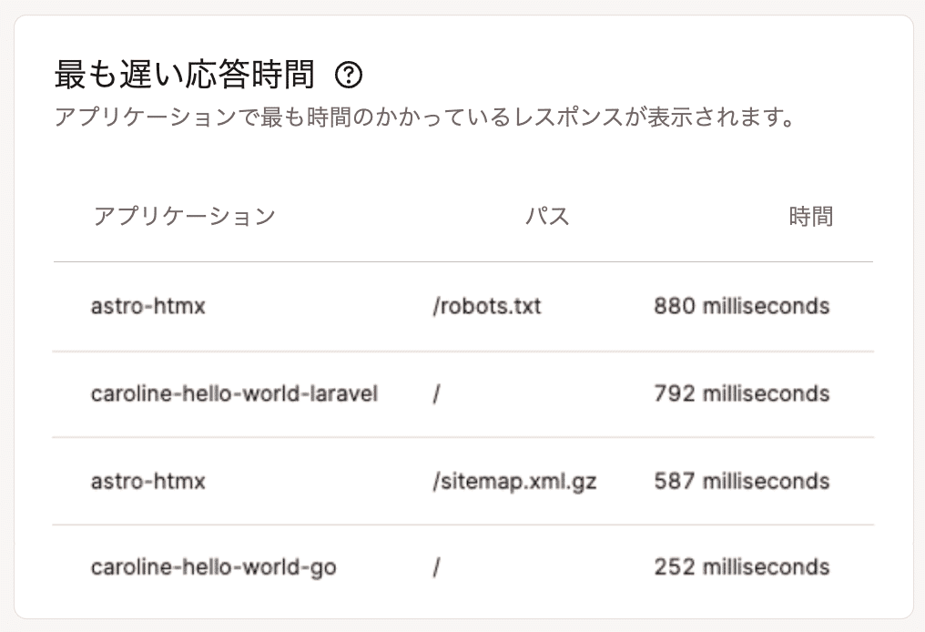Click the 時間 column header
Viewport: 925px width, 632px height.
[810, 217]
